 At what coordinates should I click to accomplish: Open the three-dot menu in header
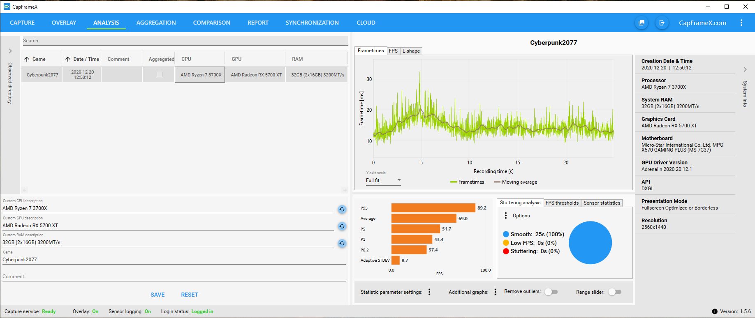coord(741,23)
